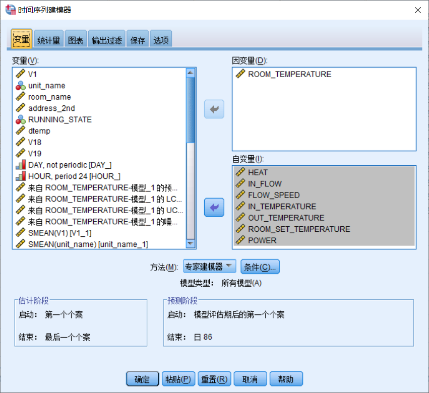Click the 确定 button

142,379
